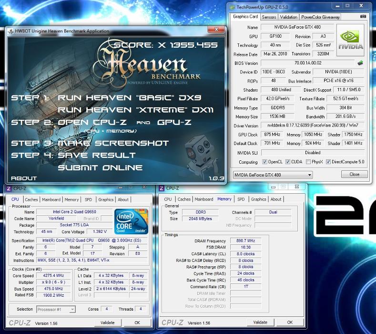Click the Memory CPU-Z window's title icon
The image size is (376, 334).
pos(162,188)
